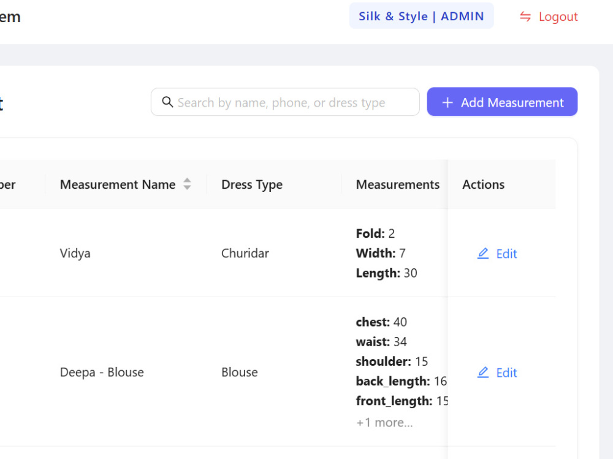Sort by Measurement Name using the sort arrows
Screen dimensions: 613x459
click(187, 184)
